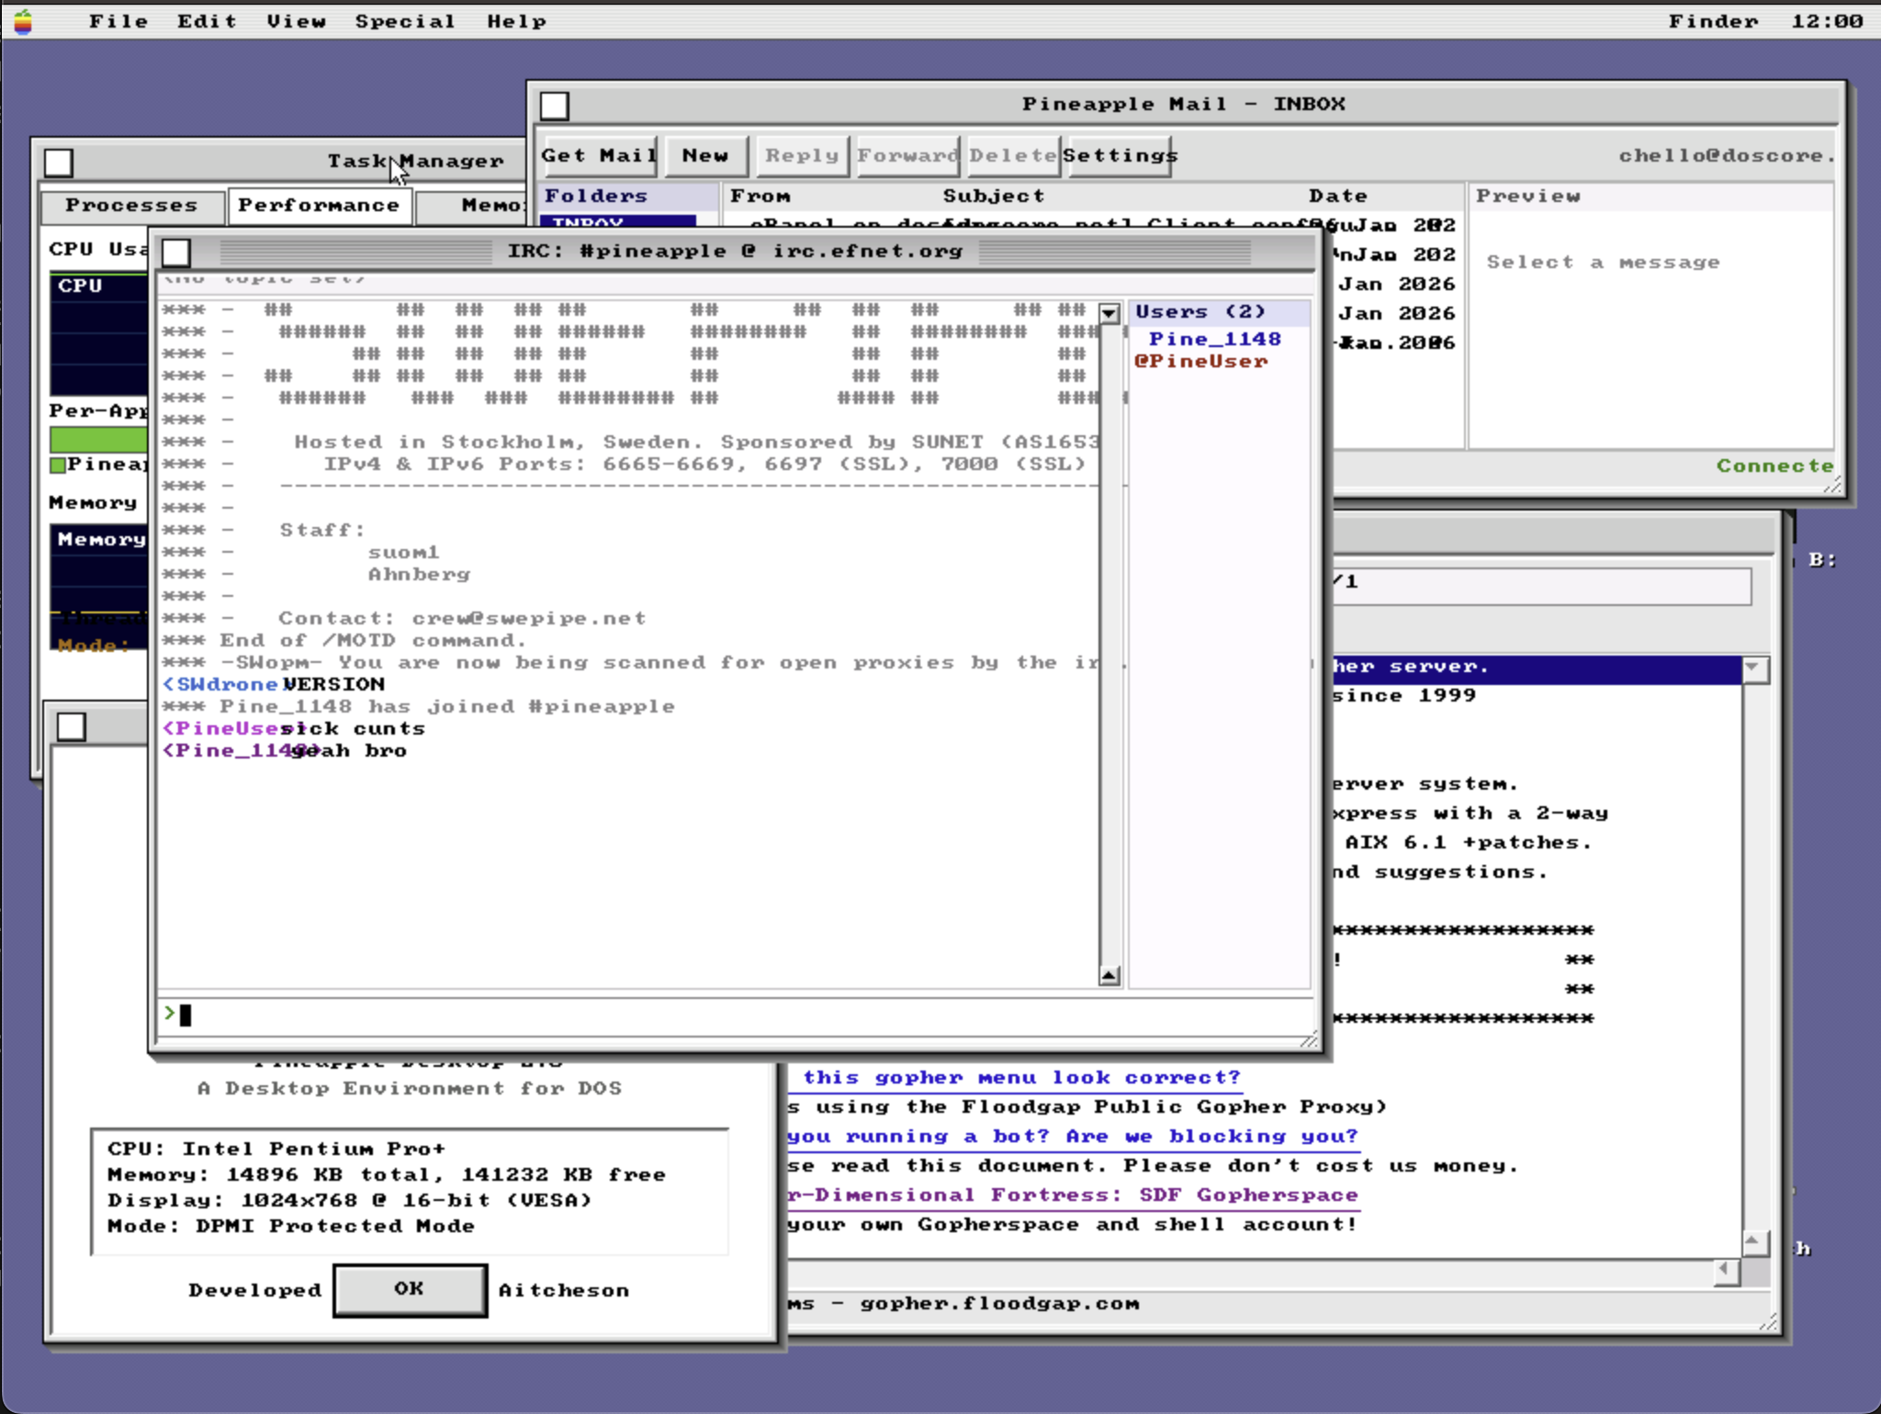Viewport: 1881px width, 1414px height.
Task: Click the IRC window resize grip
Action: (1309, 1039)
